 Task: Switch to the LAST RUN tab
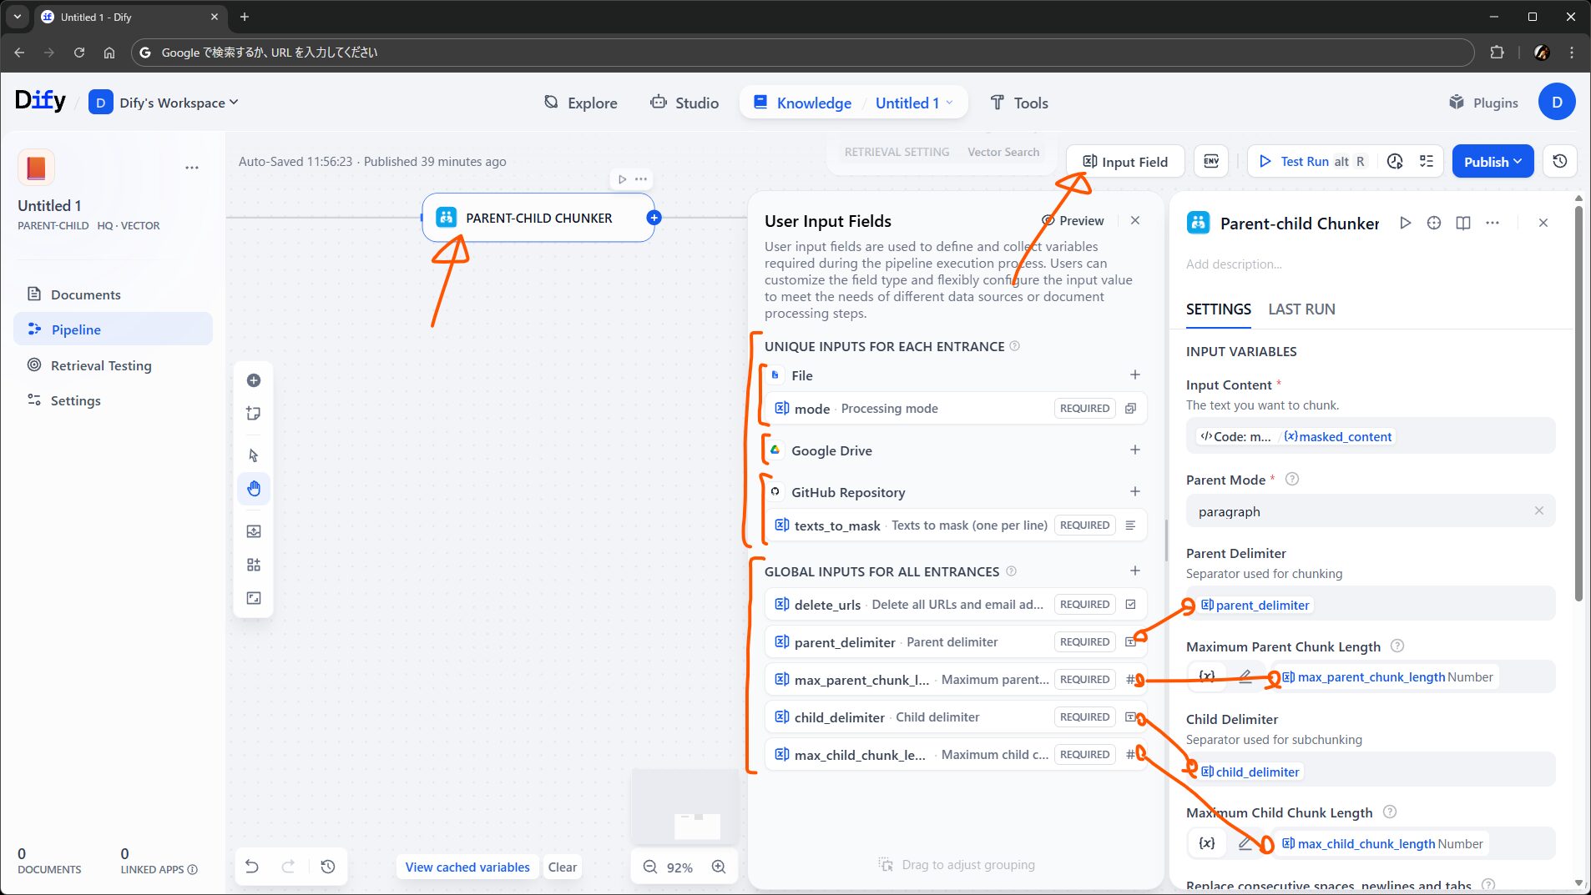click(x=1301, y=309)
